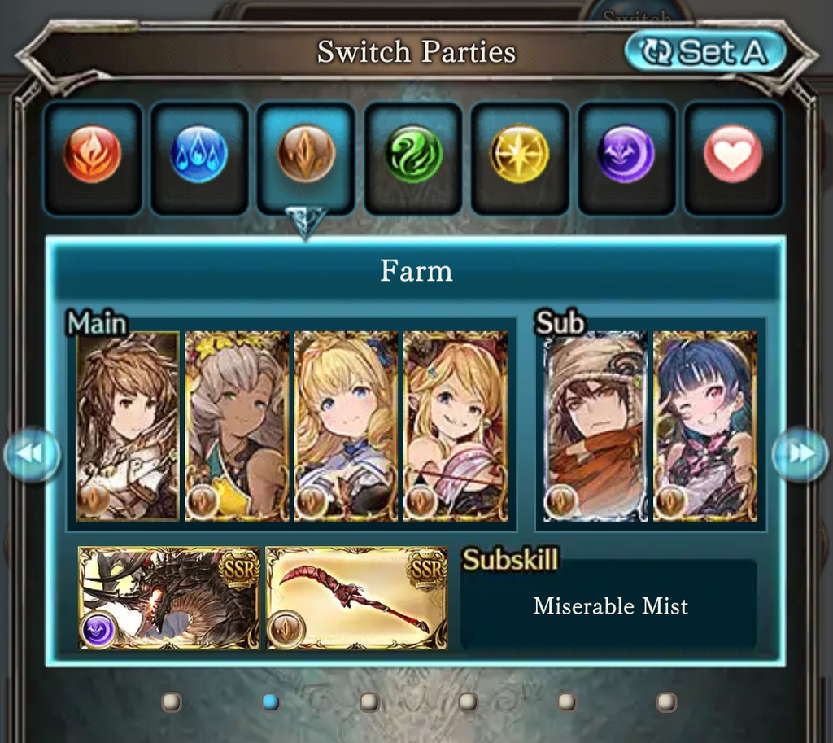Screen dimensions: 833x743
Task: Go to next party with right arrow
Action: [800, 454]
